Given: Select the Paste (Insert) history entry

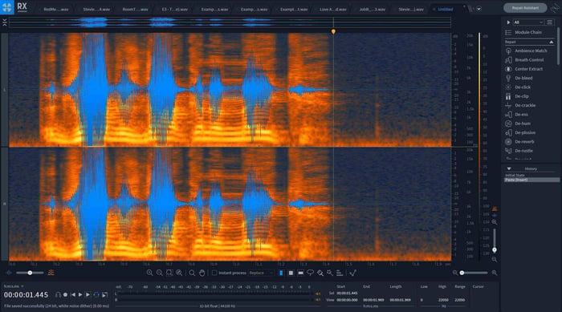Looking at the screenshot, I should coord(531,180).
